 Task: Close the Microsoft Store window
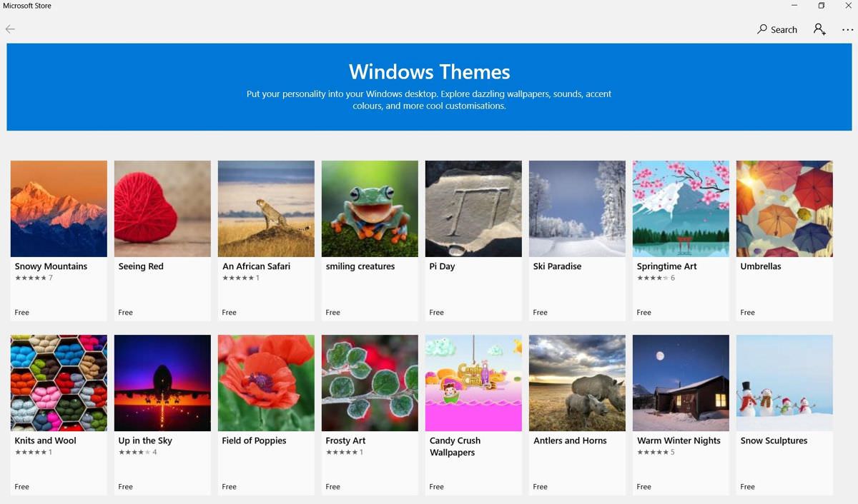tap(848, 6)
